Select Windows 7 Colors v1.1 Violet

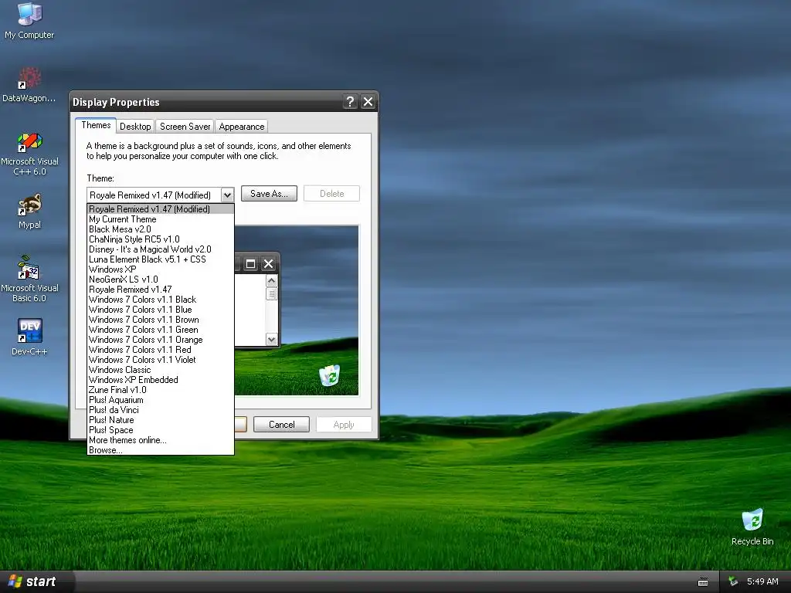161,360
